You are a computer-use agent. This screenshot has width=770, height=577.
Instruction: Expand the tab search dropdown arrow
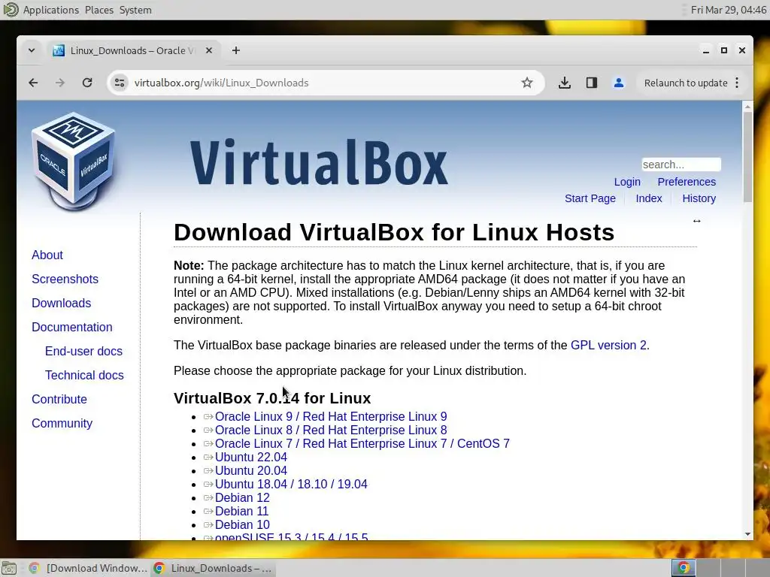pyautogui.click(x=32, y=50)
